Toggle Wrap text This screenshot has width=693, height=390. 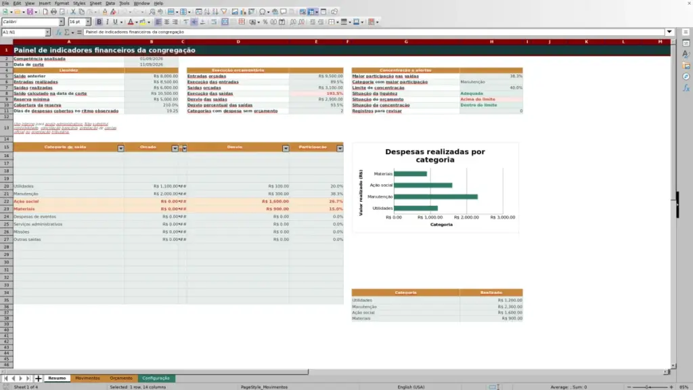[x=213, y=22]
